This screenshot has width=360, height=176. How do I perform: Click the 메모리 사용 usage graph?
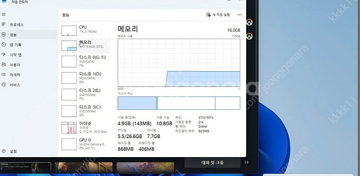pos(179,63)
